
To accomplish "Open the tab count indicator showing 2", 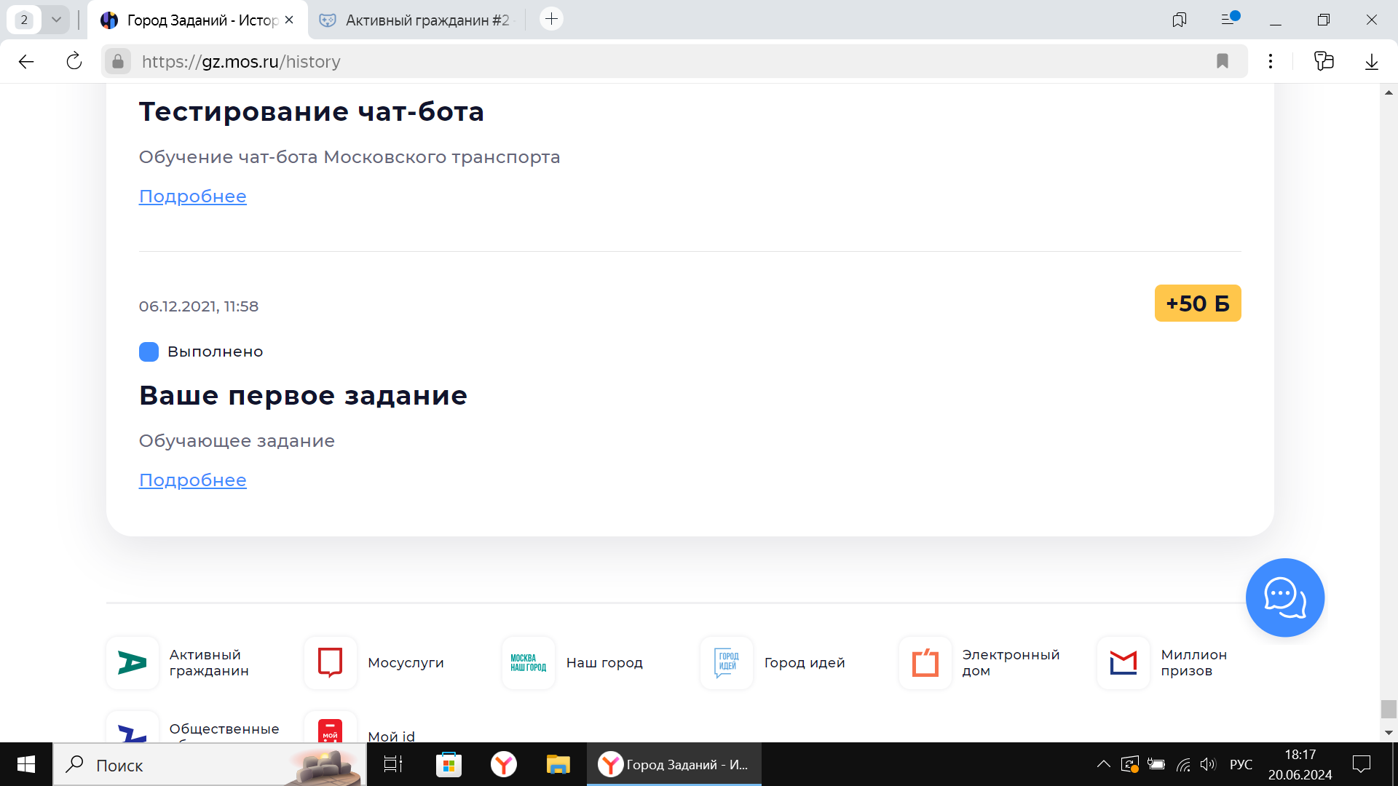I will click(24, 20).
